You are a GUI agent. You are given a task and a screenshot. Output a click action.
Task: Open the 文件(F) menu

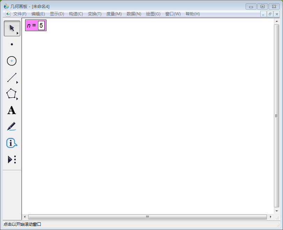[x=20, y=14]
